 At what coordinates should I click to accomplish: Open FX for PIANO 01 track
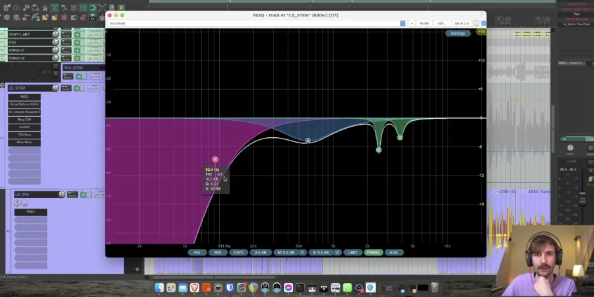pos(77,50)
